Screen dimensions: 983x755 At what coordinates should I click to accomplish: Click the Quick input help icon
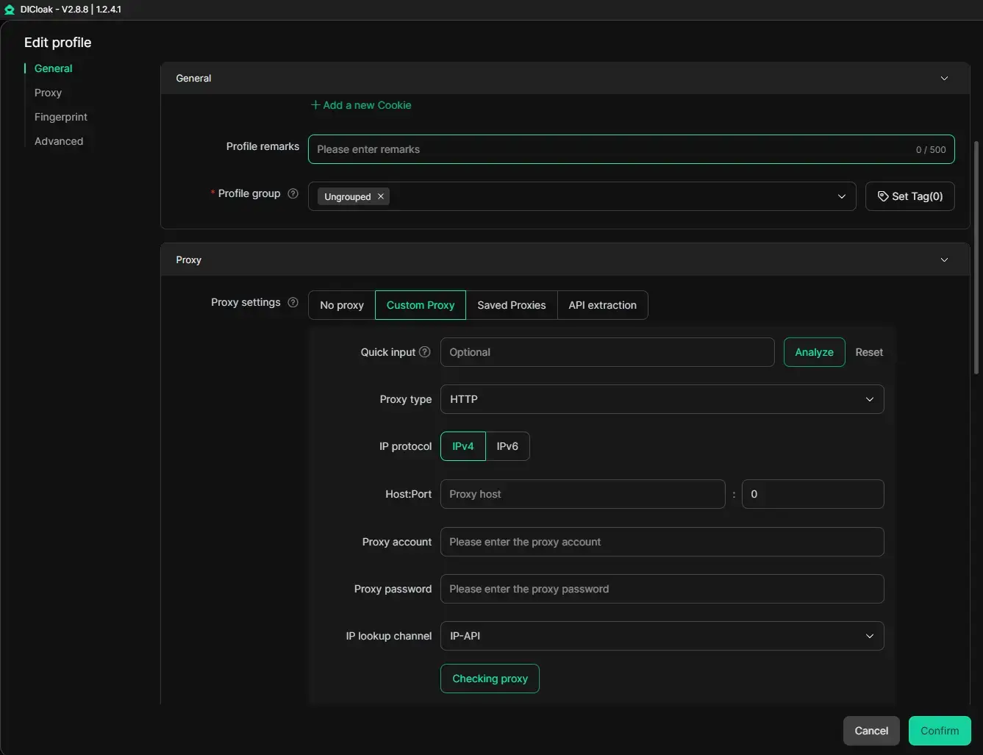(424, 352)
